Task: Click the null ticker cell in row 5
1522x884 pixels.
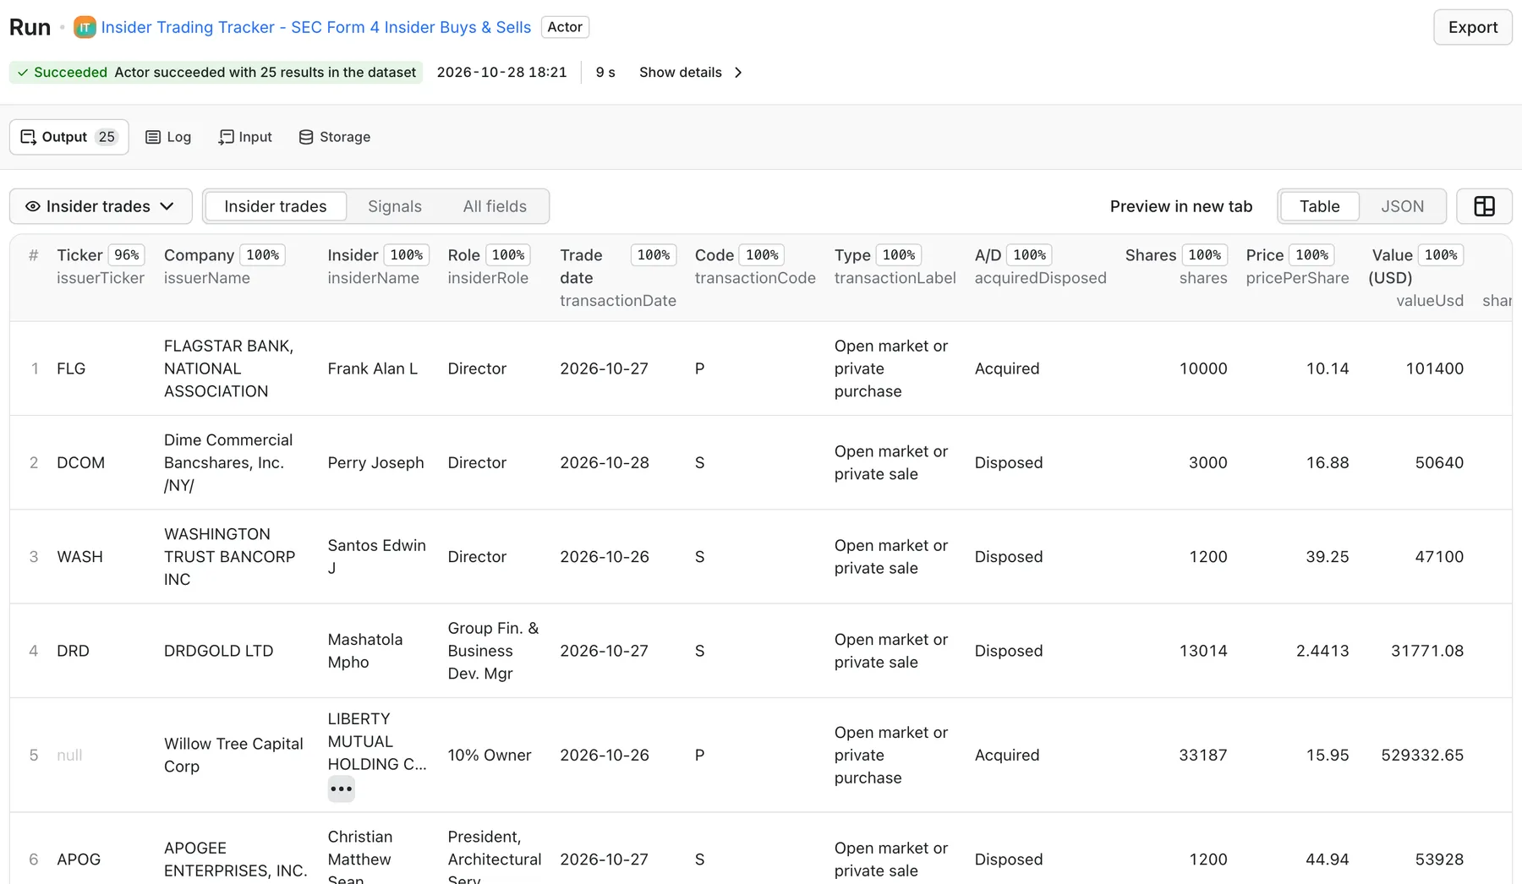Action: (x=69, y=755)
